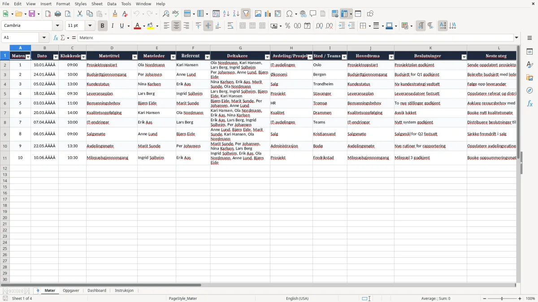The image size is (538, 302).
Task: Add a decimal place
Action: click(x=319, y=26)
